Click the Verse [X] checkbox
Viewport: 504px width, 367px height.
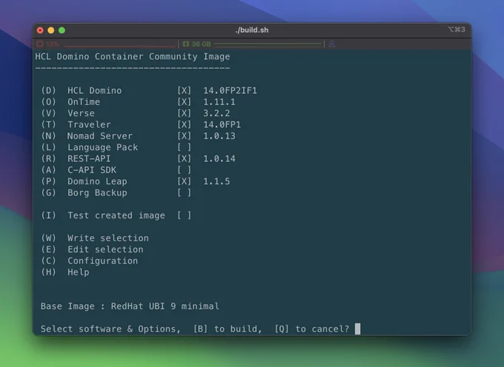(x=184, y=113)
